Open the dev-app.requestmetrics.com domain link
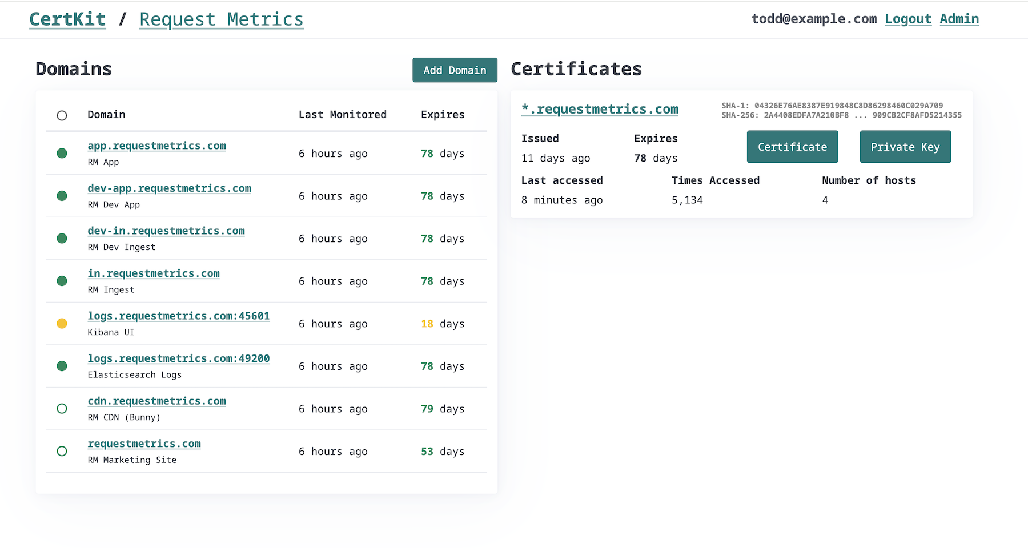The width and height of the screenshot is (1028, 548). (169, 188)
